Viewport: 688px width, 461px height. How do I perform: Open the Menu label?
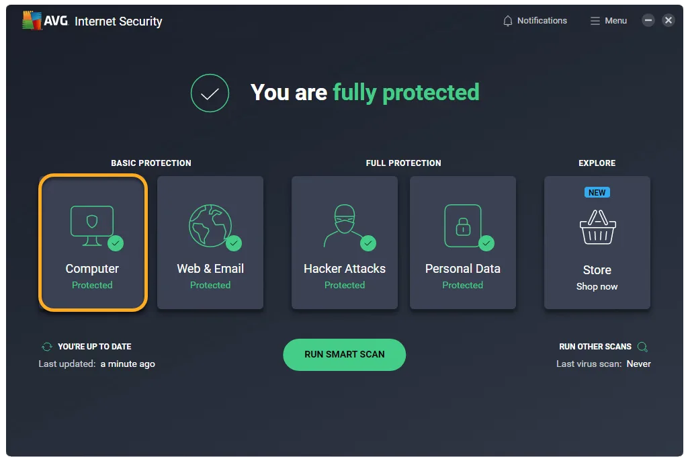[x=615, y=21]
